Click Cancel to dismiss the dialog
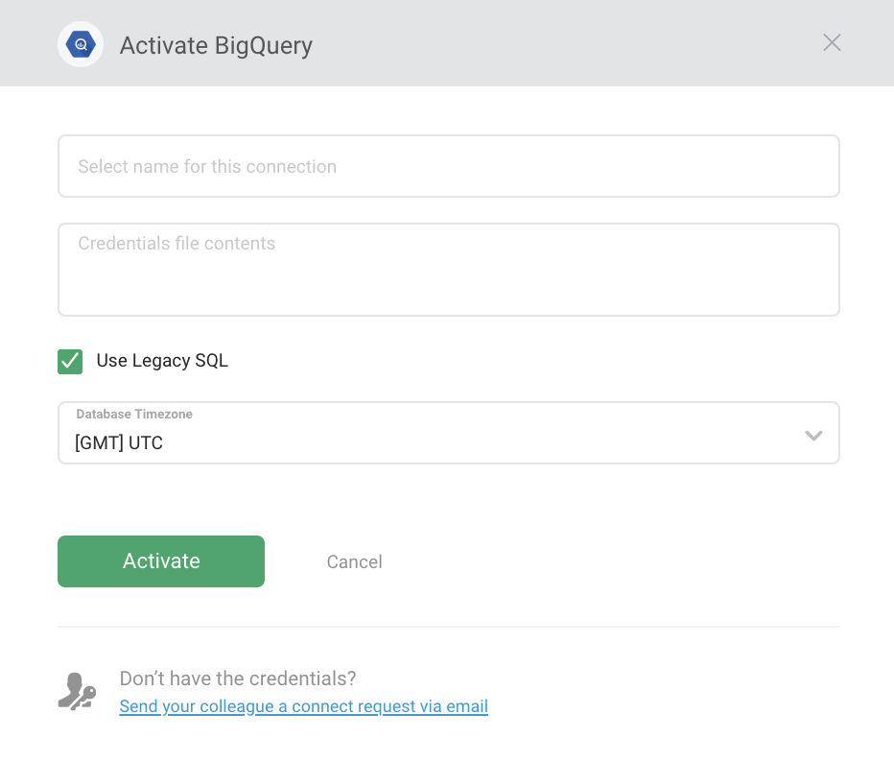This screenshot has height=762, width=894. (x=354, y=561)
